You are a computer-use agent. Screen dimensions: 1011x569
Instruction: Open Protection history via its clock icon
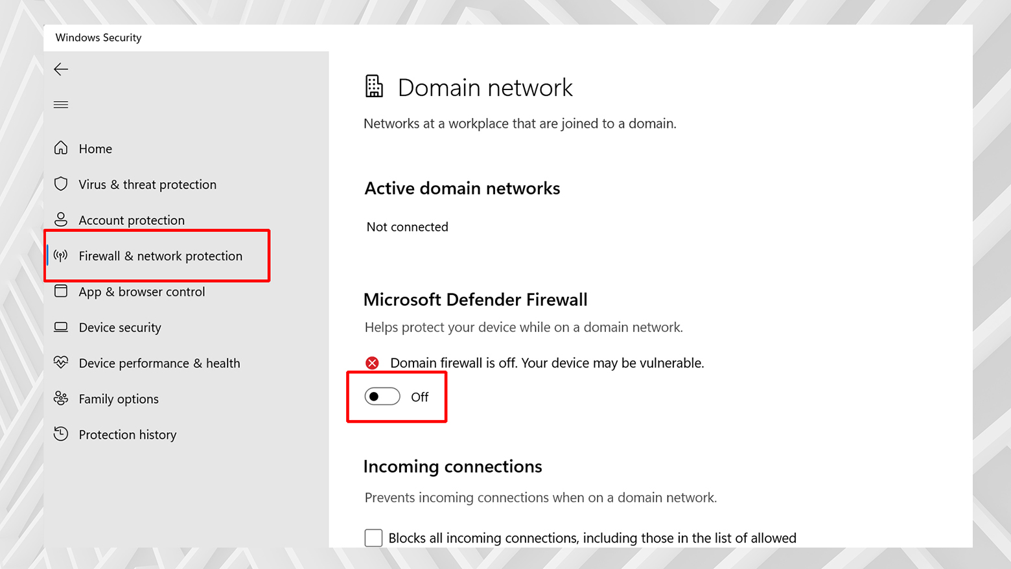(x=60, y=434)
